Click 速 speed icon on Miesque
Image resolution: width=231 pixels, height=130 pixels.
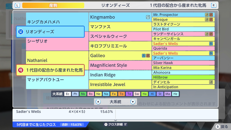(x=207, y=20)
